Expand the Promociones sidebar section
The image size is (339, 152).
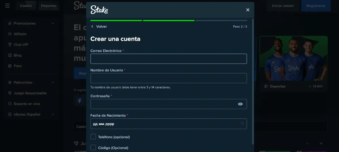tap(53, 23)
